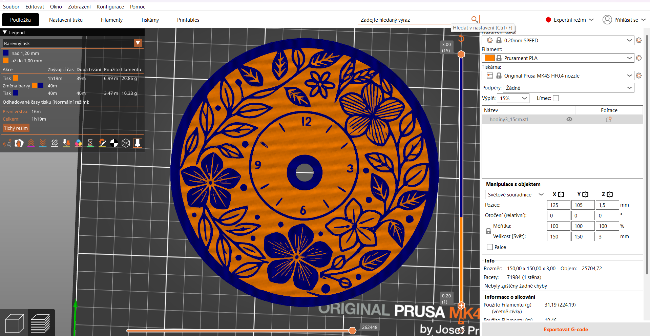Screen dimensions: 650x336
Task: Click edit icon for hodiny3_15cm.stl
Action: coord(609,120)
